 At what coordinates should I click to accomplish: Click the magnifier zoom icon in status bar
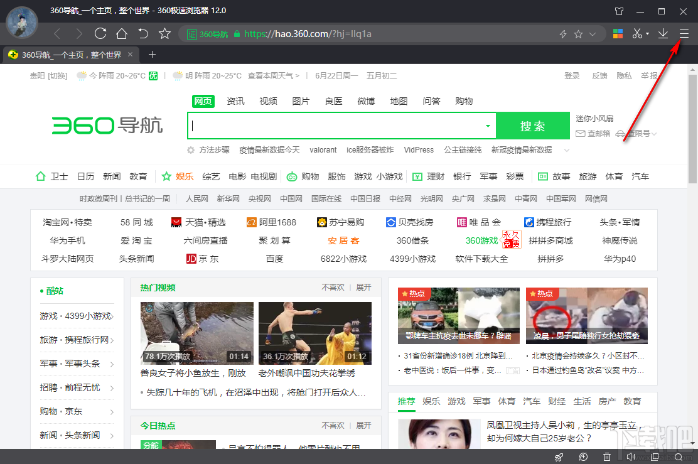pyautogui.click(x=679, y=456)
